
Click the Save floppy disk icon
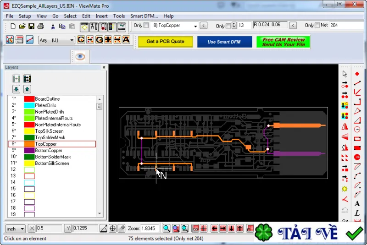[x=31, y=26]
